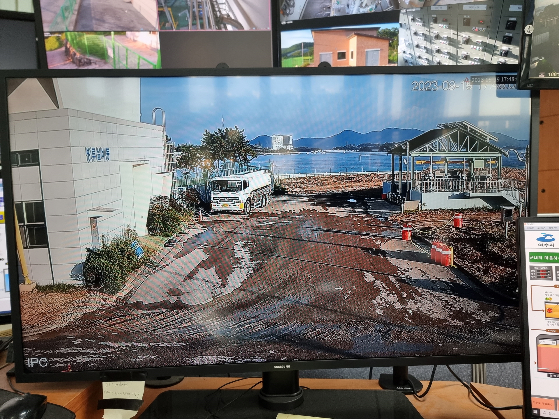This screenshot has height=419, width=559.
Task: Click the 2.2 M level value field
Action: pos(547,342)
